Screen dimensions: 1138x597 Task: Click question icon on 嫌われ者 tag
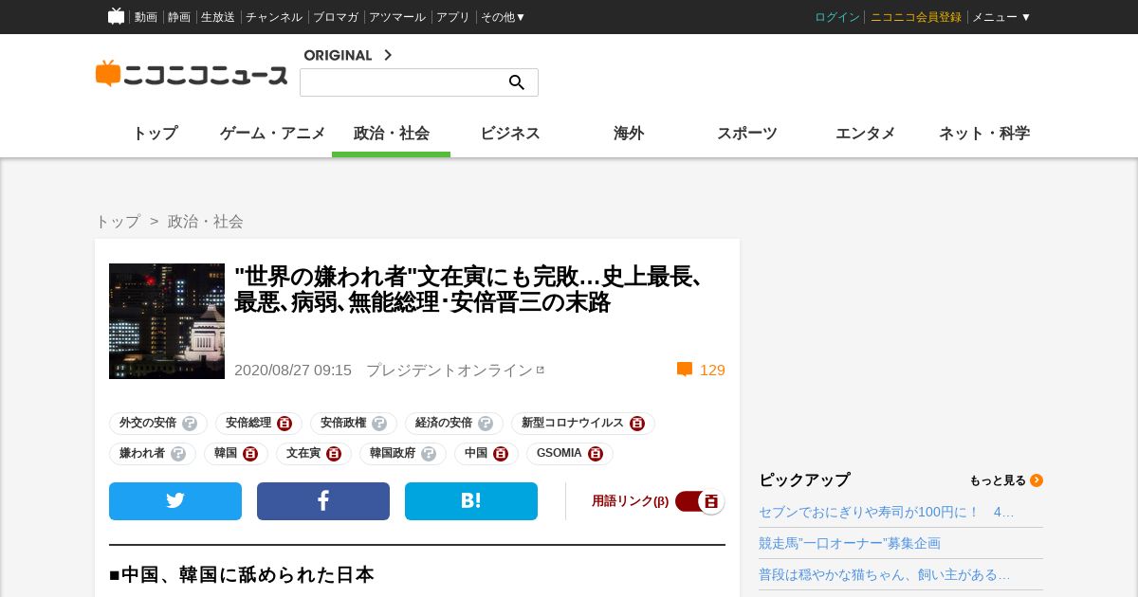click(x=178, y=454)
